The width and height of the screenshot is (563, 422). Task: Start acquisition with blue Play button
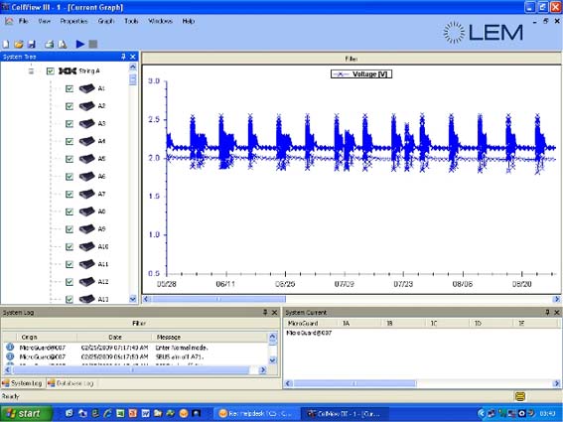(80, 44)
